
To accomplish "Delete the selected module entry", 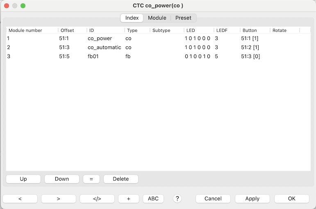I will point(120,179).
